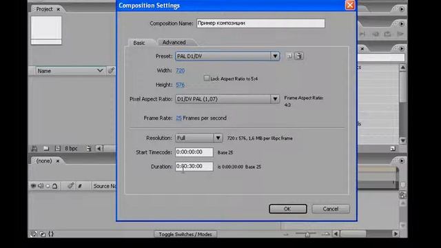441x248 pixels.
Task: Create a new folder in Project panel
Action: point(46,148)
